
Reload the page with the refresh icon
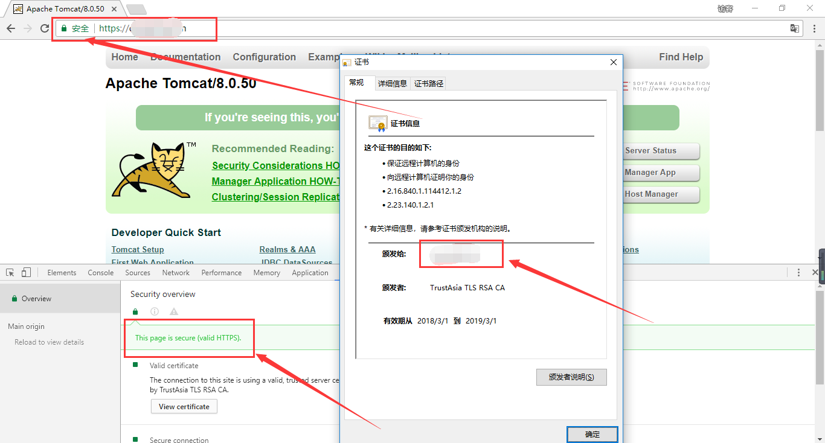(45, 28)
